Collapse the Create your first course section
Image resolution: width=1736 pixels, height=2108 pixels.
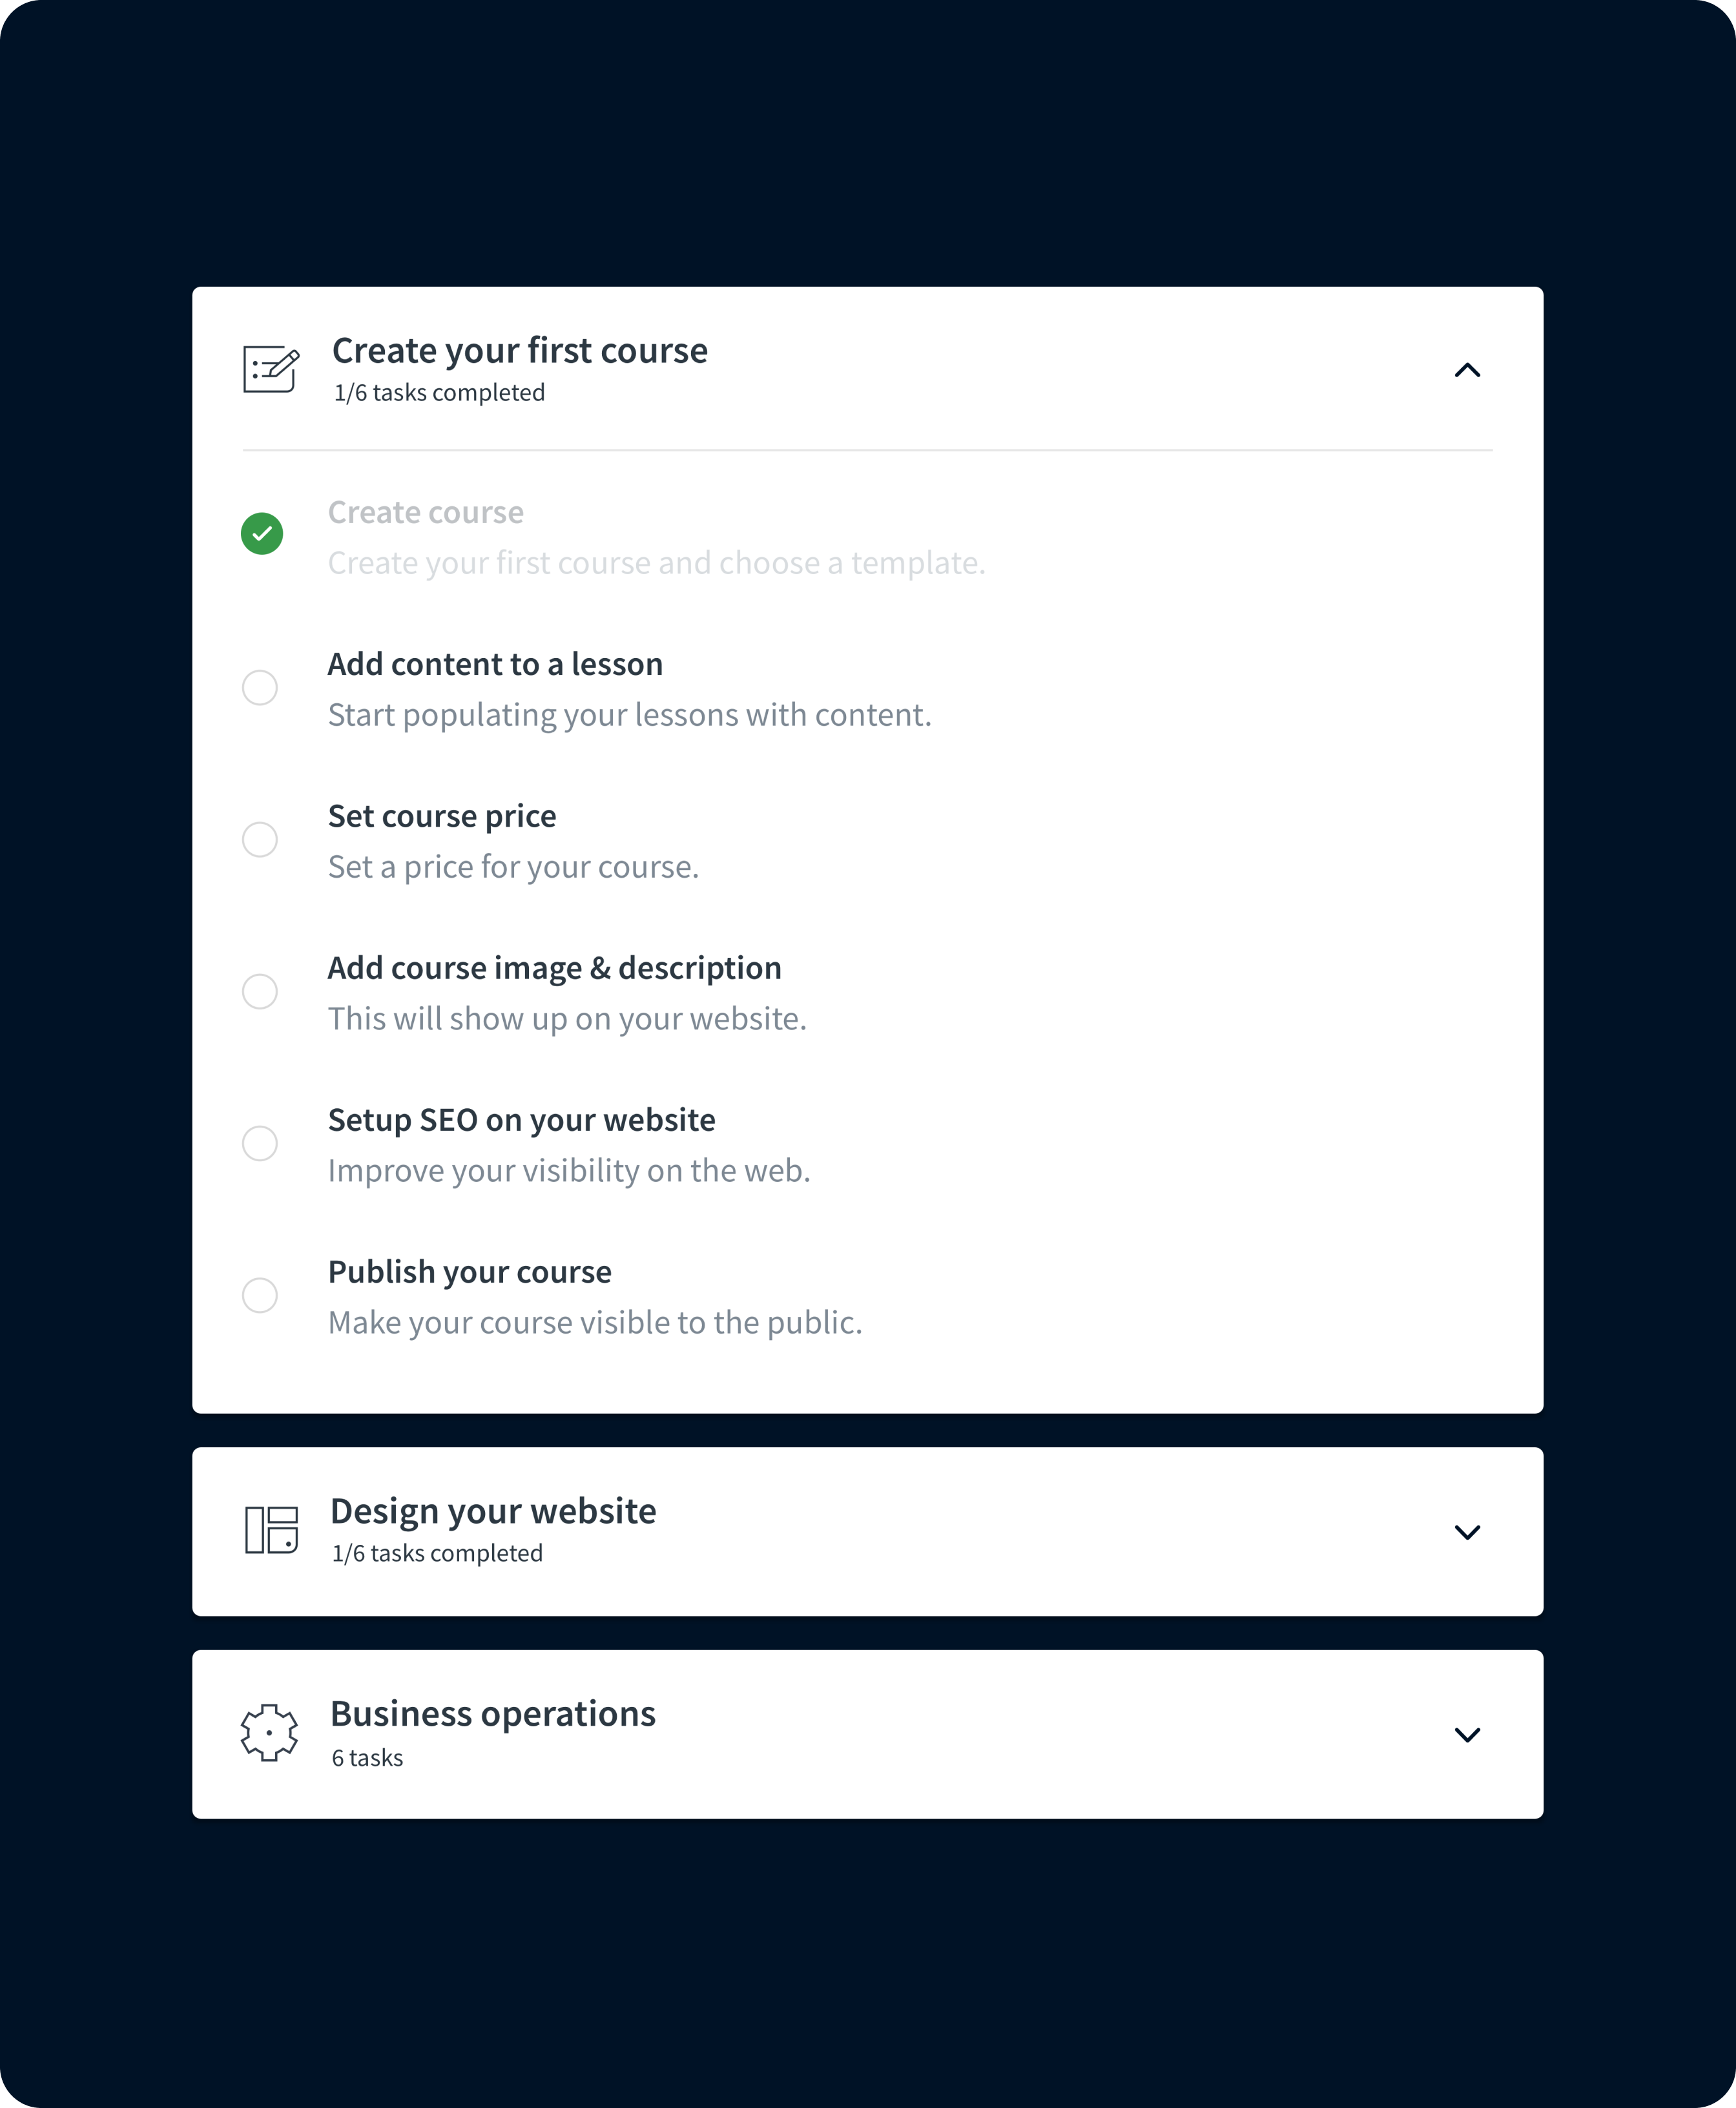point(1466,370)
